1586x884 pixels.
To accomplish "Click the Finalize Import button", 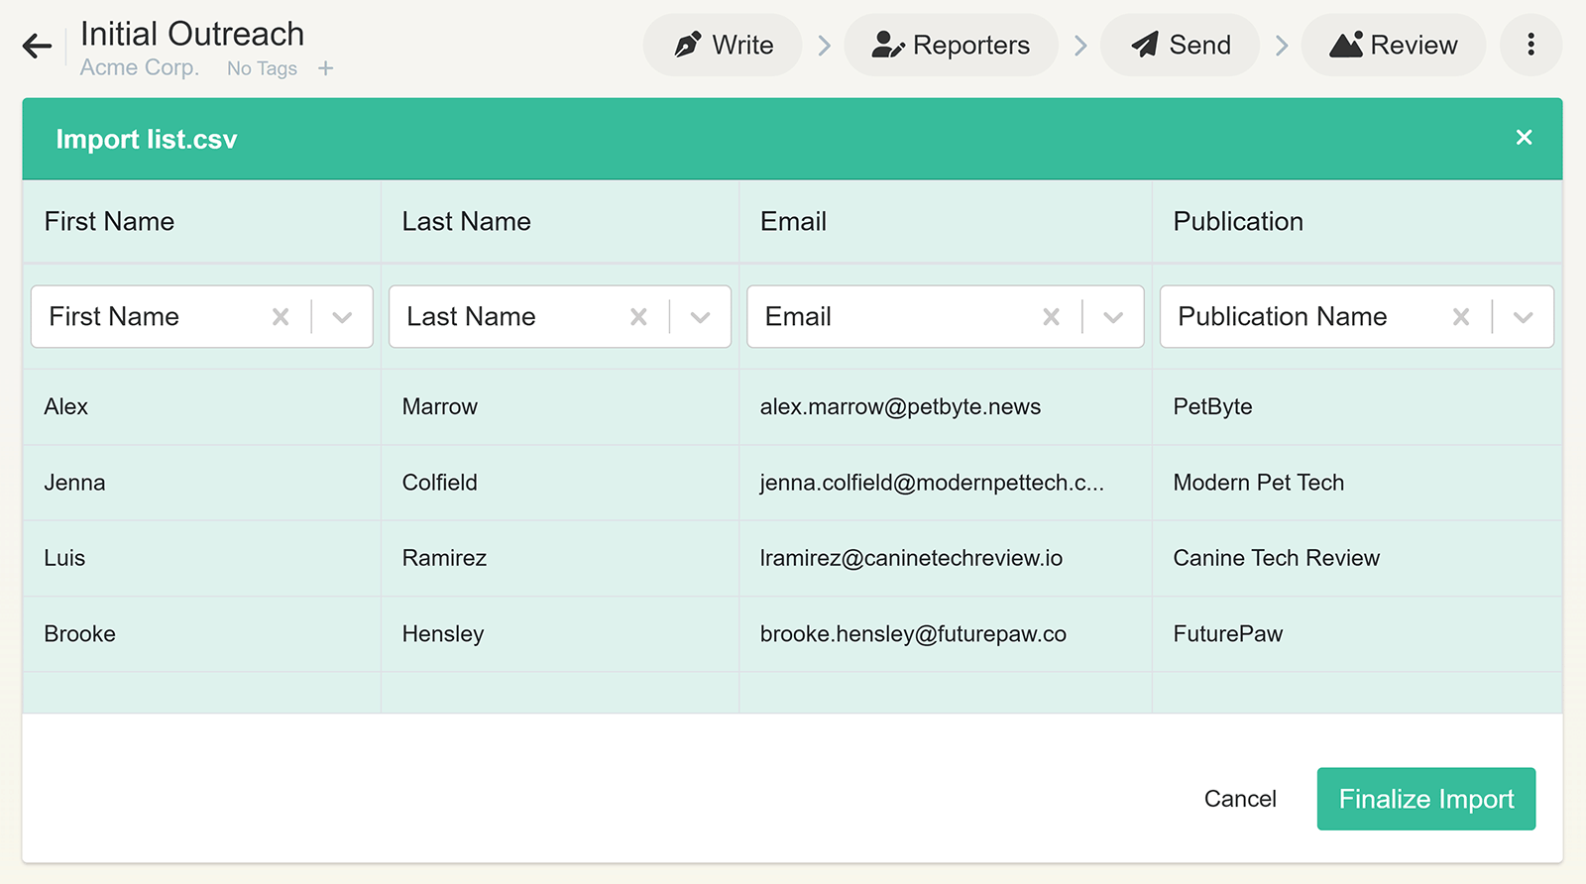I will tap(1425, 799).
